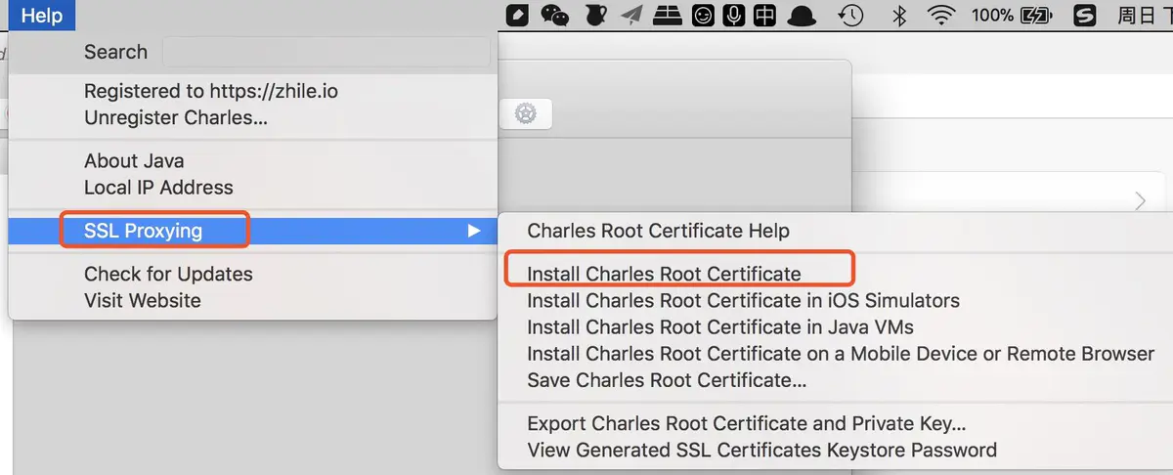1173x475 pixels.
Task: Install certificate on Mobile Device or Remote Browser
Action: click(841, 353)
